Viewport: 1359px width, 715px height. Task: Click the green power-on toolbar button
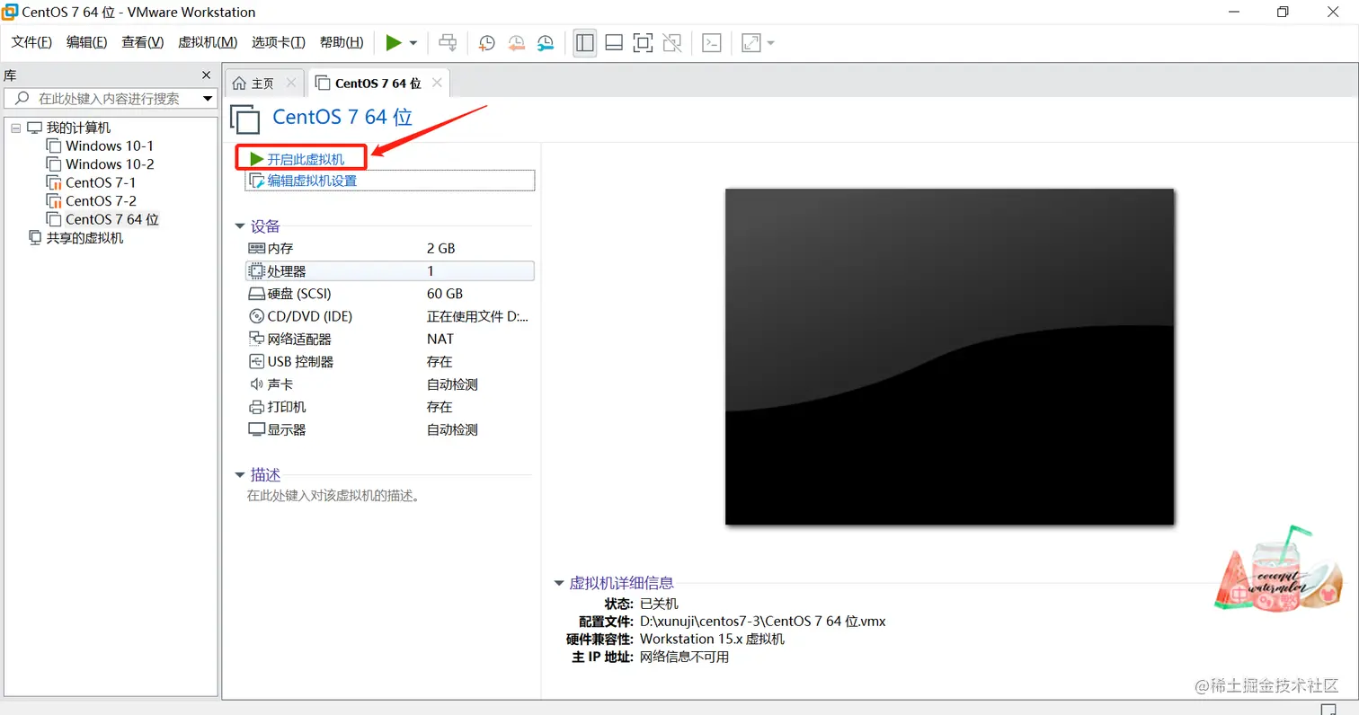[x=393, y=42]
